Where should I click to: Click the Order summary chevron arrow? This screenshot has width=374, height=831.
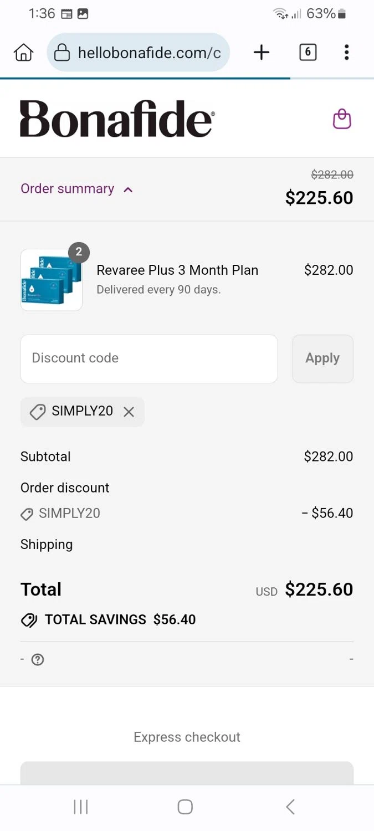coord(128,189)
